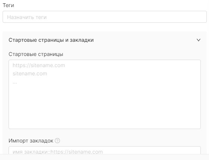Collapse section using the chevron arrow
The image size is (209, 160).
(x=199, y=40)
